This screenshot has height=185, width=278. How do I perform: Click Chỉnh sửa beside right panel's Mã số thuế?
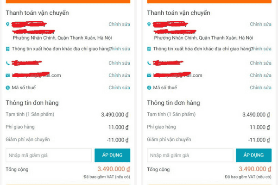pyautogui.click(x=260, y=87)
